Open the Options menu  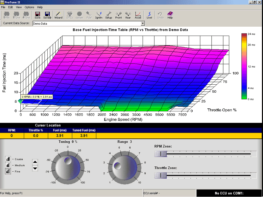click(29, 7)
